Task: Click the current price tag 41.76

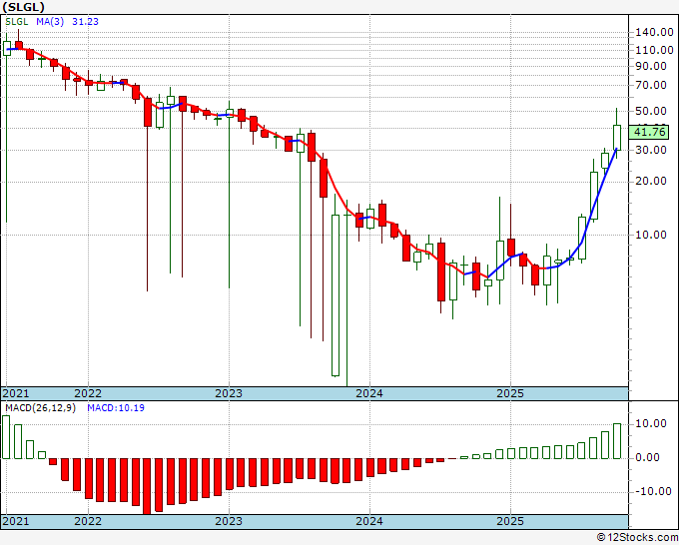Action: click(648, 132)
